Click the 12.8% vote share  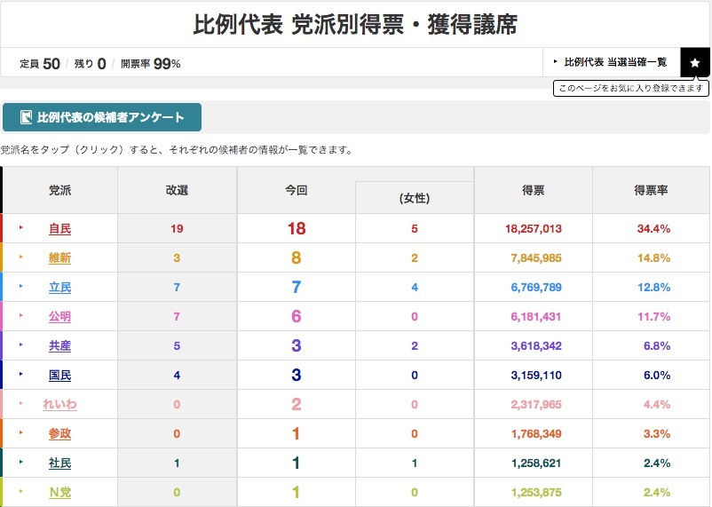653,287
